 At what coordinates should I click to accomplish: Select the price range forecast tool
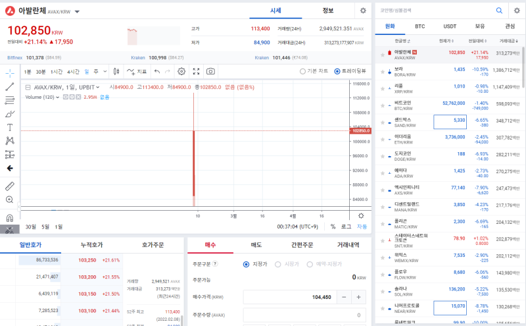(x=10, y=154)
